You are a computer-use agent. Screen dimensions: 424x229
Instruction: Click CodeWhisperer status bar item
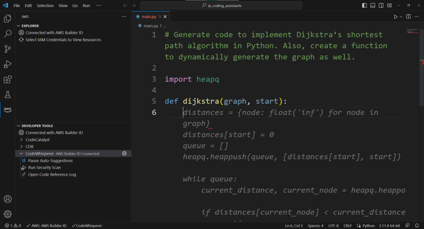[87, 226]
